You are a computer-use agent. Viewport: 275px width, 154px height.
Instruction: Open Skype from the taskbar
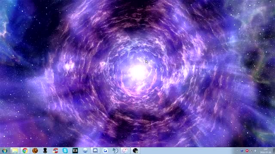tap(65, 151)
